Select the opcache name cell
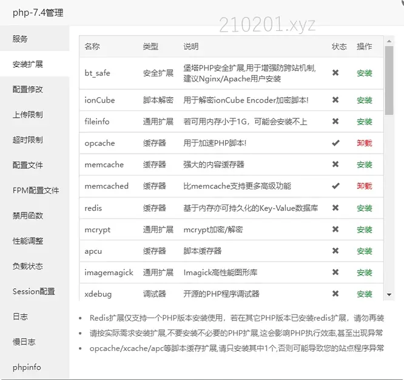404x380 pixels. coord(99,143)
